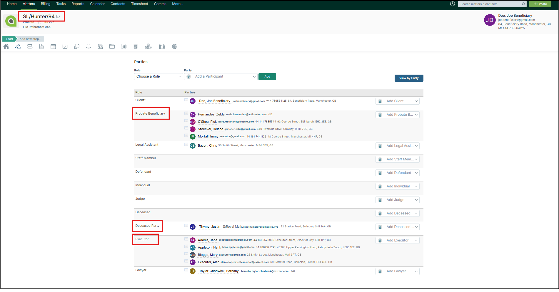559x292 pixels.
Task: Click the note icon beside Hernandez, Zelda
Action: point(186,113)
